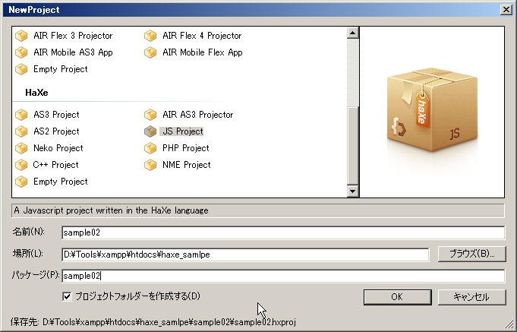Select the AIR Flex 4 Projector box icon
The width and height of the screenshot is (517, 332).
tap(150, 36)
